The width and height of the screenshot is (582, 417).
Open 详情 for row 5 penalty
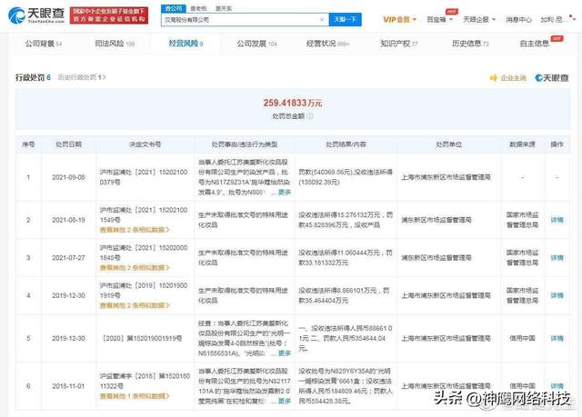[557, 339]
